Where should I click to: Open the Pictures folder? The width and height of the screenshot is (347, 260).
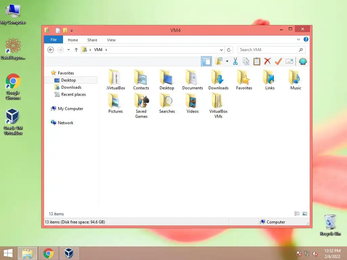(116, 103)
